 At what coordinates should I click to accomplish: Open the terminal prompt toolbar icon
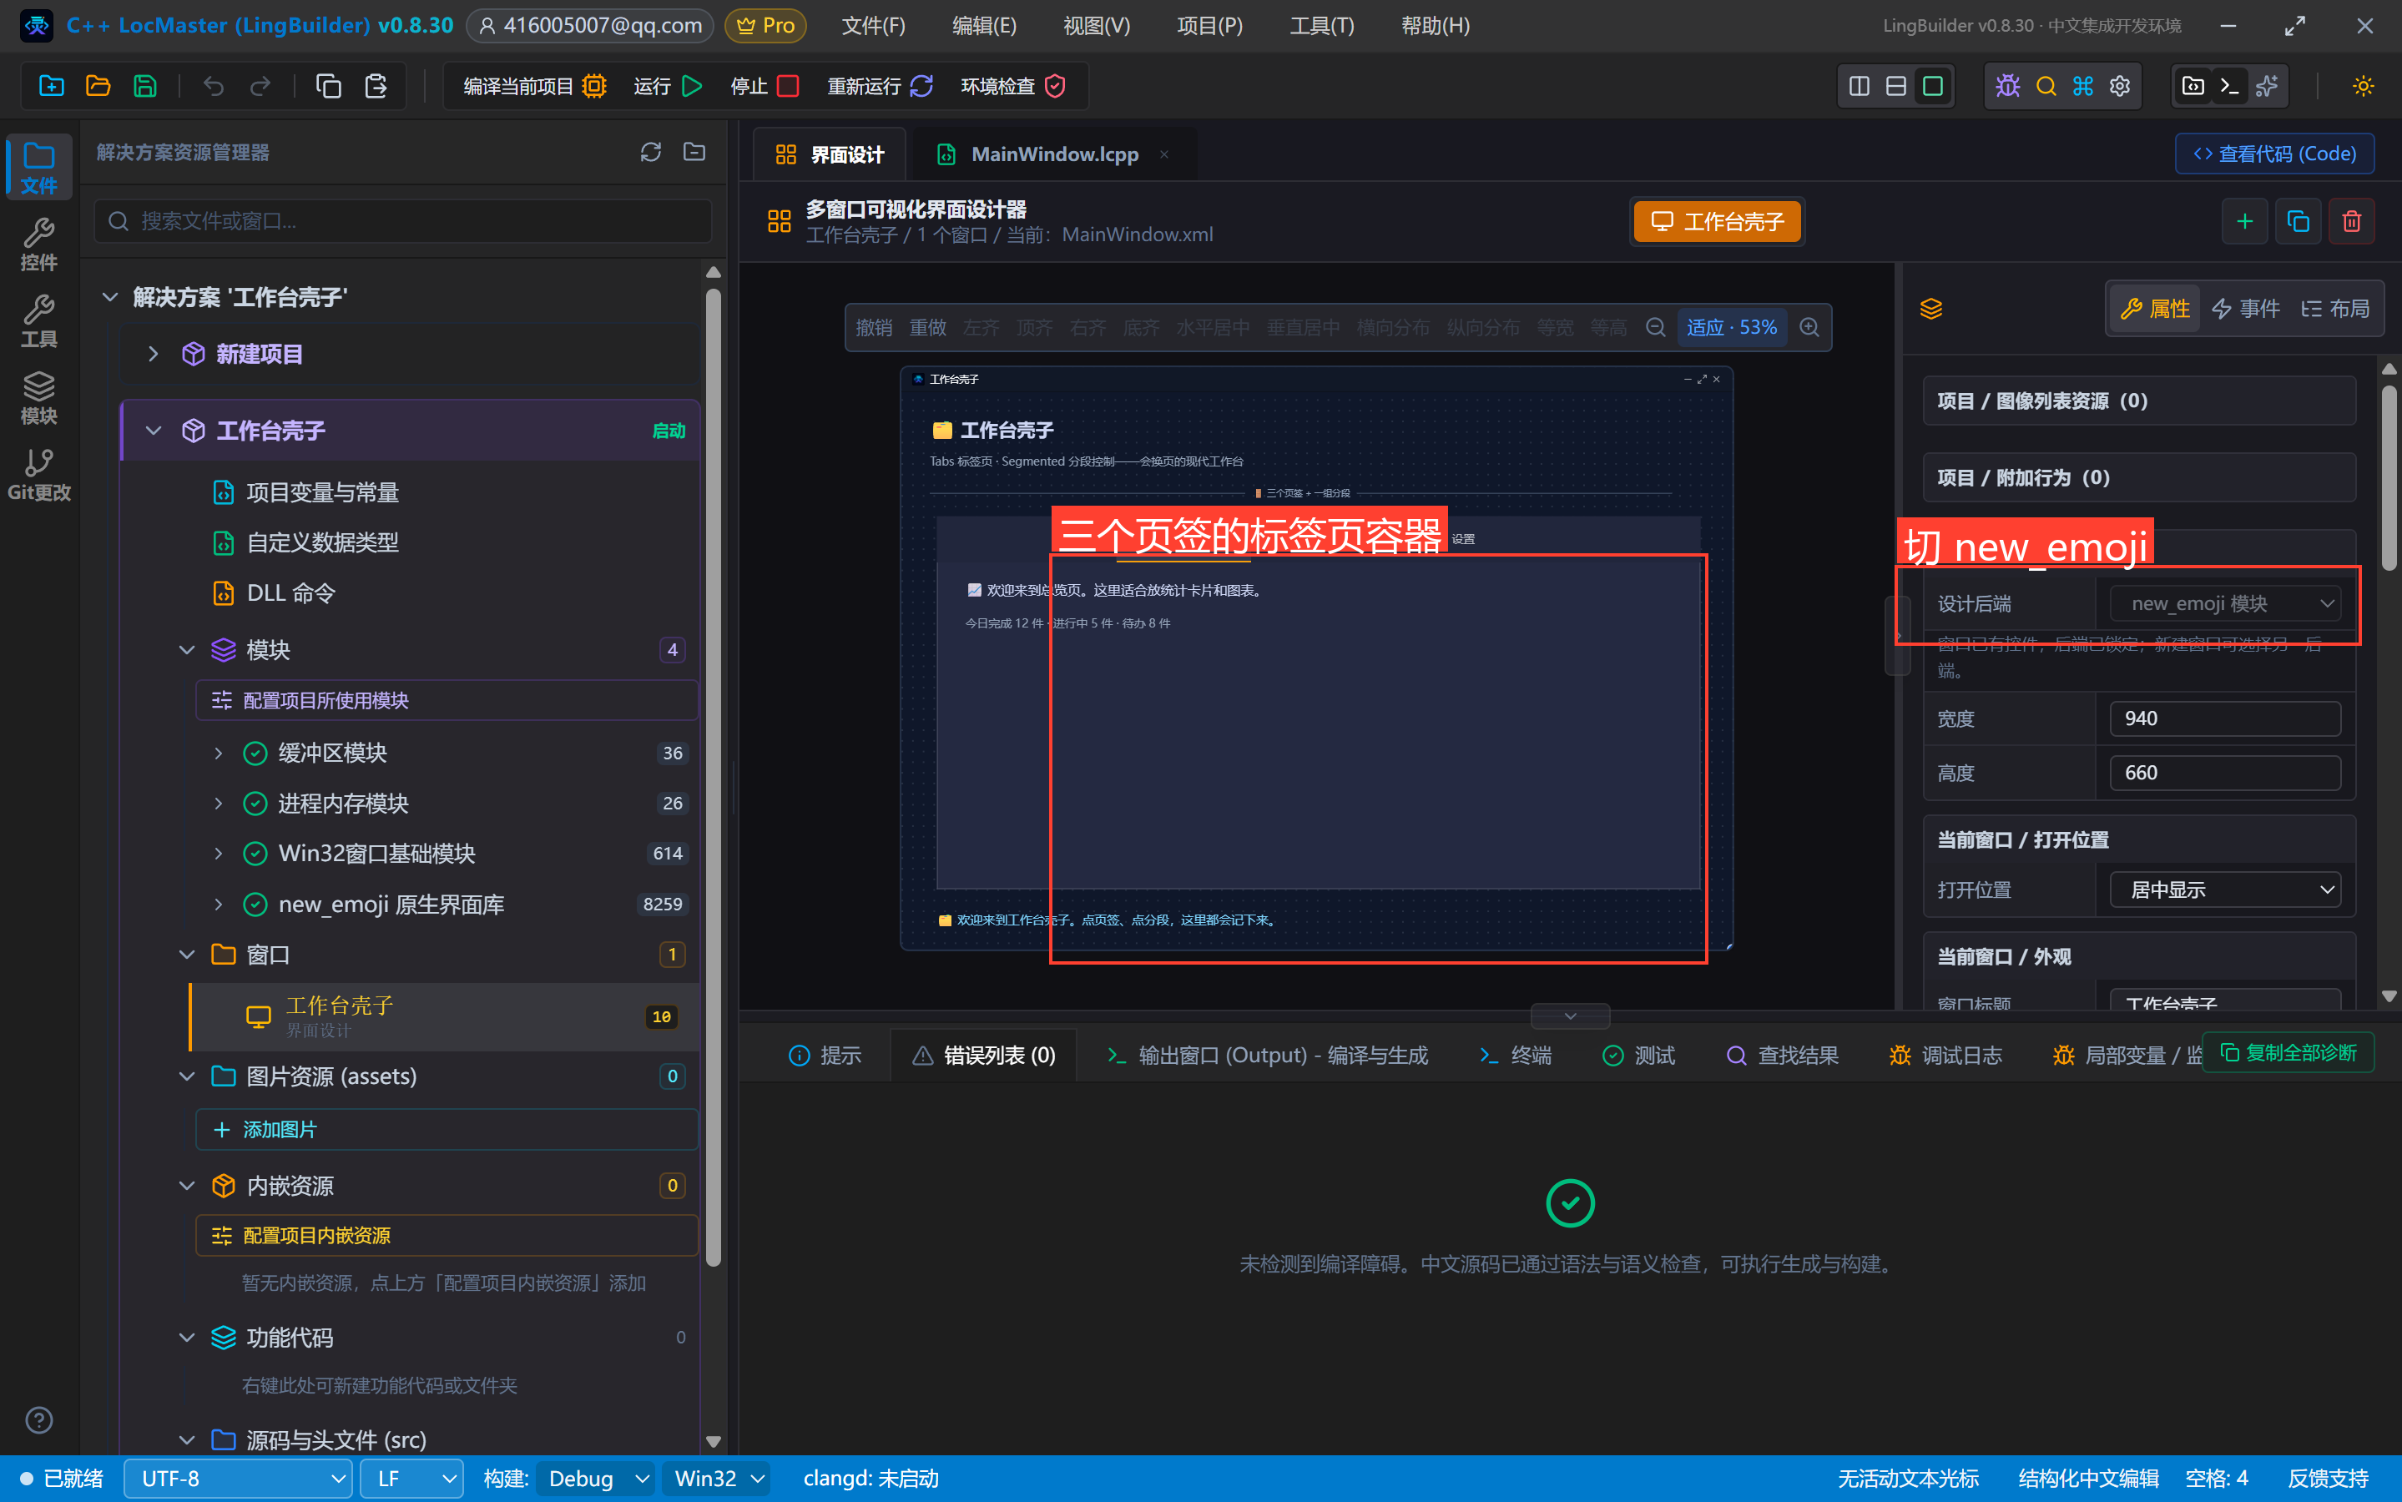click(x=2229, y=87)
